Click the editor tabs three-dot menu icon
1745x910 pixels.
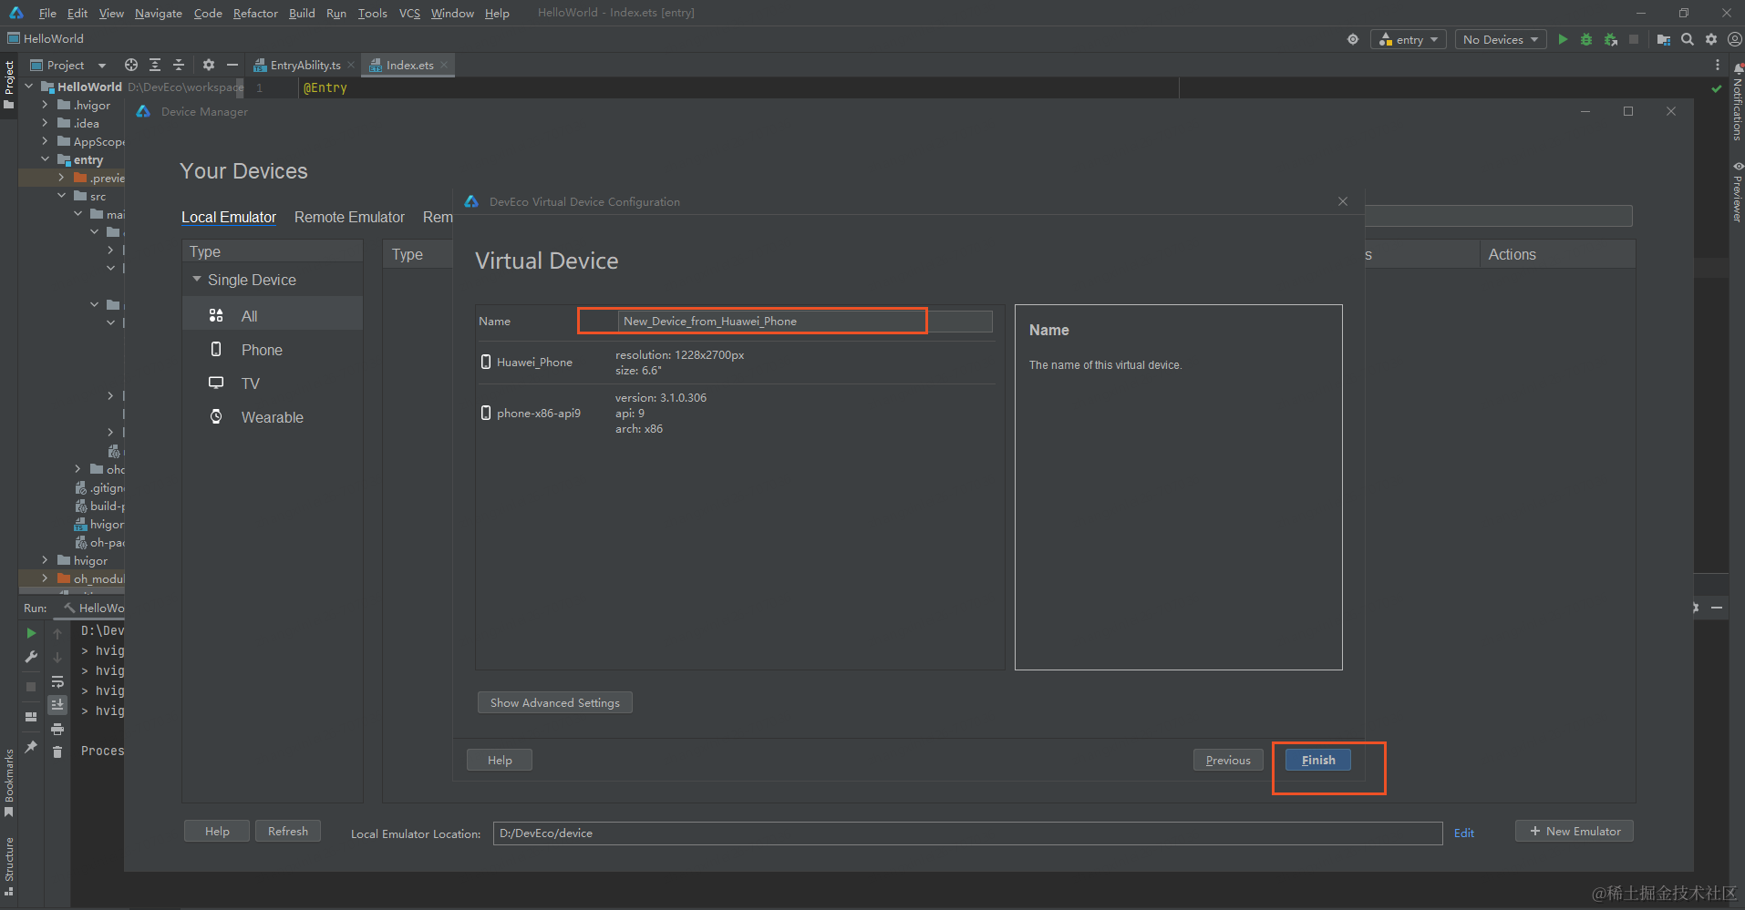[x=1718, y=65]
